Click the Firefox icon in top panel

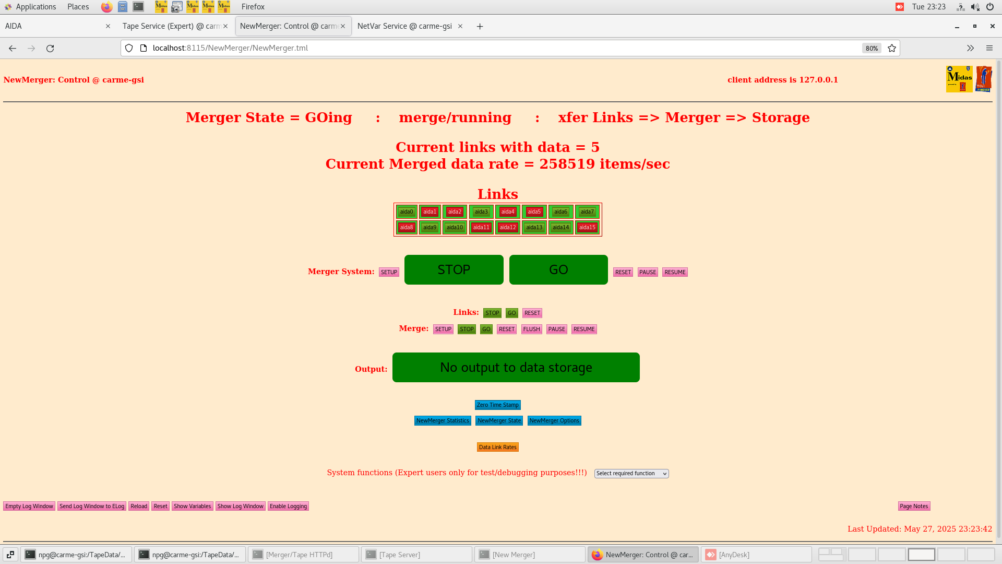(106, 7)
